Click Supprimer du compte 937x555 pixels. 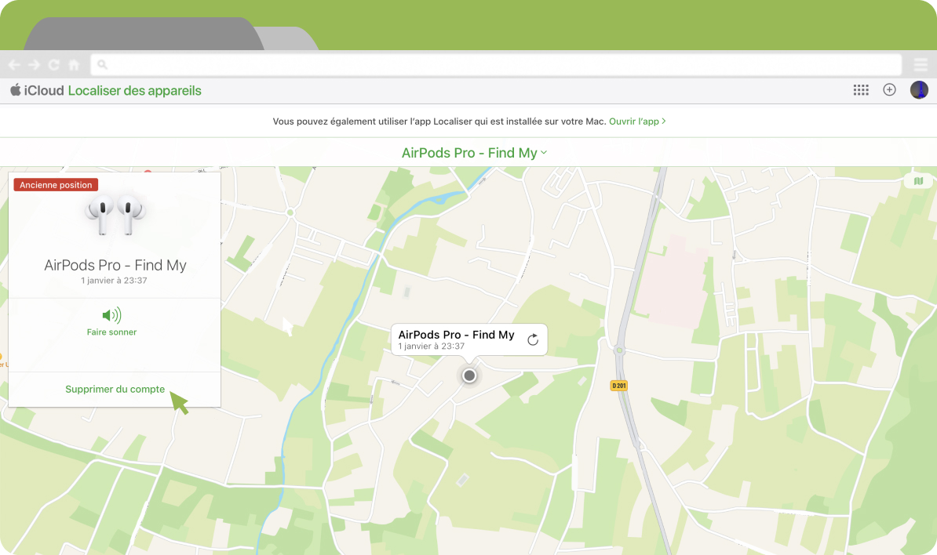click(x=115, y=389)
